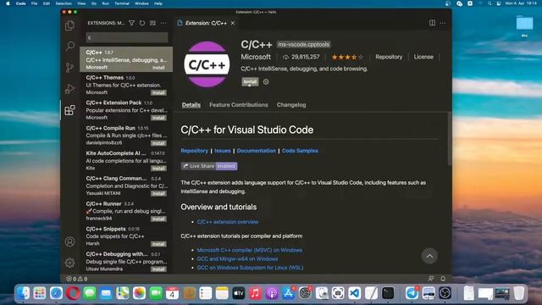Select C/C++ Debugging extension row
Image resolution: width=542 pixels, height=305 pixels.
[x=126, y=262]
